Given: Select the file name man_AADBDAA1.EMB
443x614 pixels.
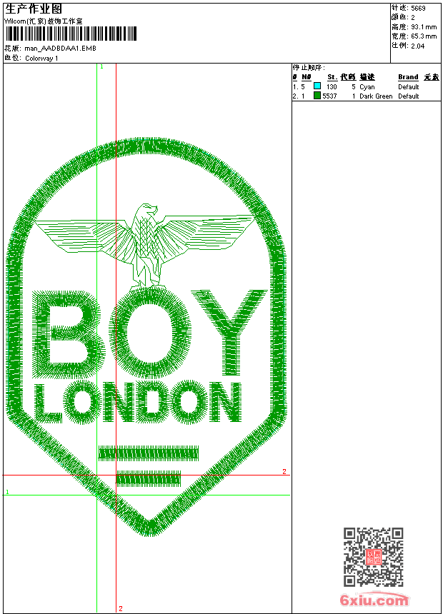Looking at the screenshot, I should [60, 49].
